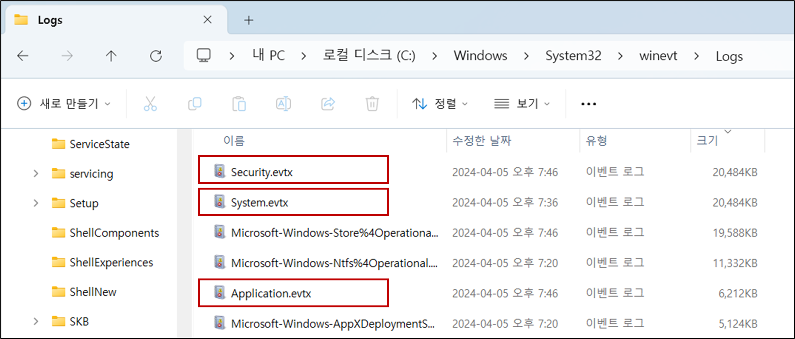This screenshot has height=339, width=795.
Task: Refresh the current folder view
Action: click(156, 56)
